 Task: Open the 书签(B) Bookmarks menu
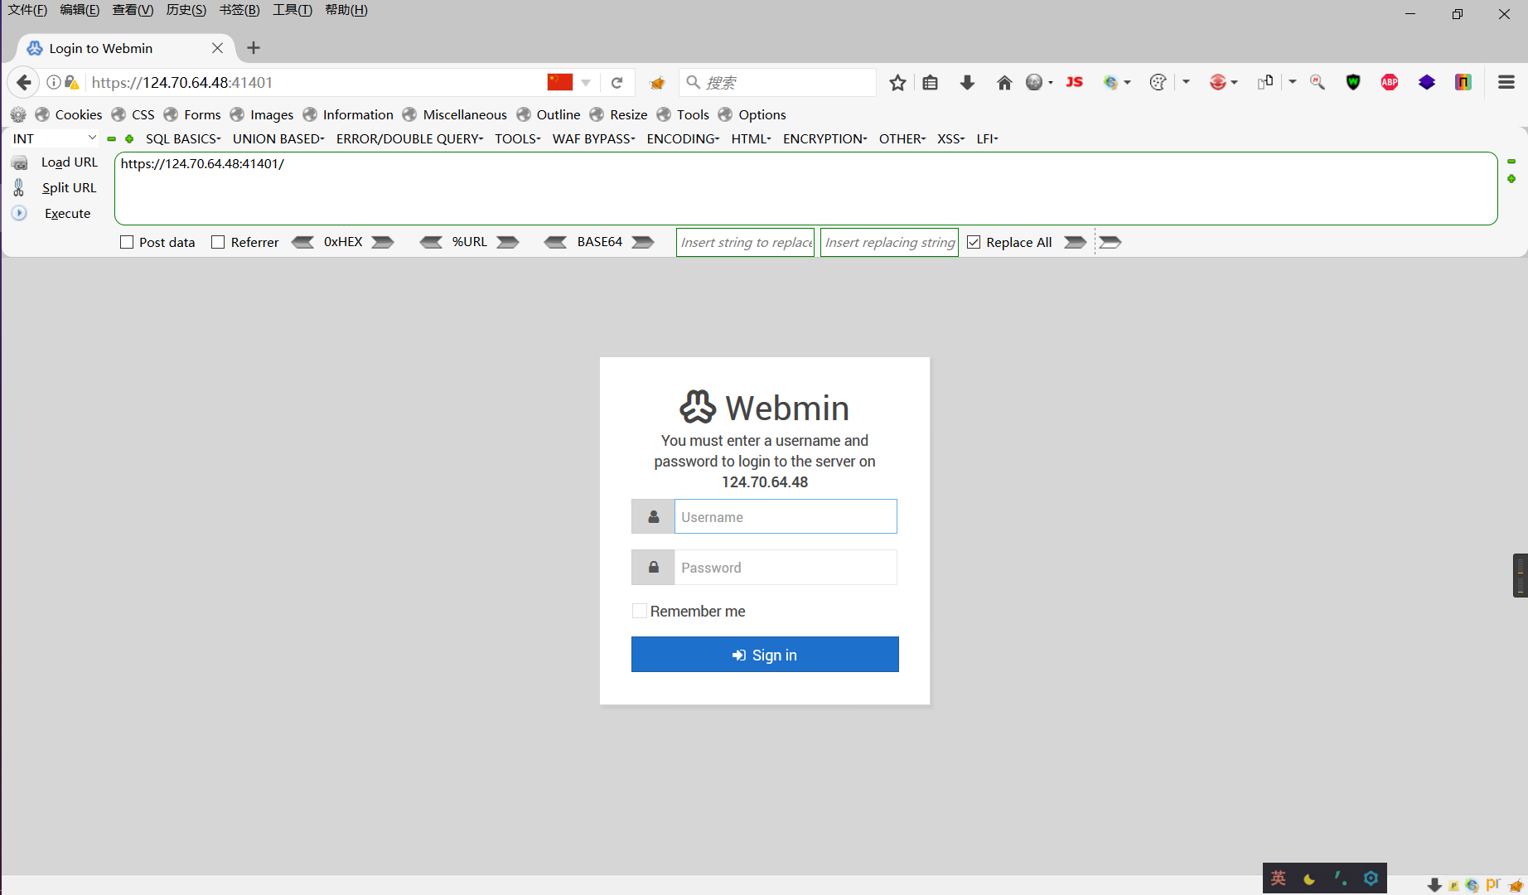239,10
